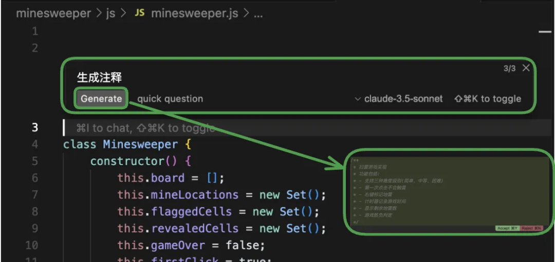The height and width of the screenshot is (262, 555).
Task: Click the 生成注释 prompt input text
Action: pos(100,78)
